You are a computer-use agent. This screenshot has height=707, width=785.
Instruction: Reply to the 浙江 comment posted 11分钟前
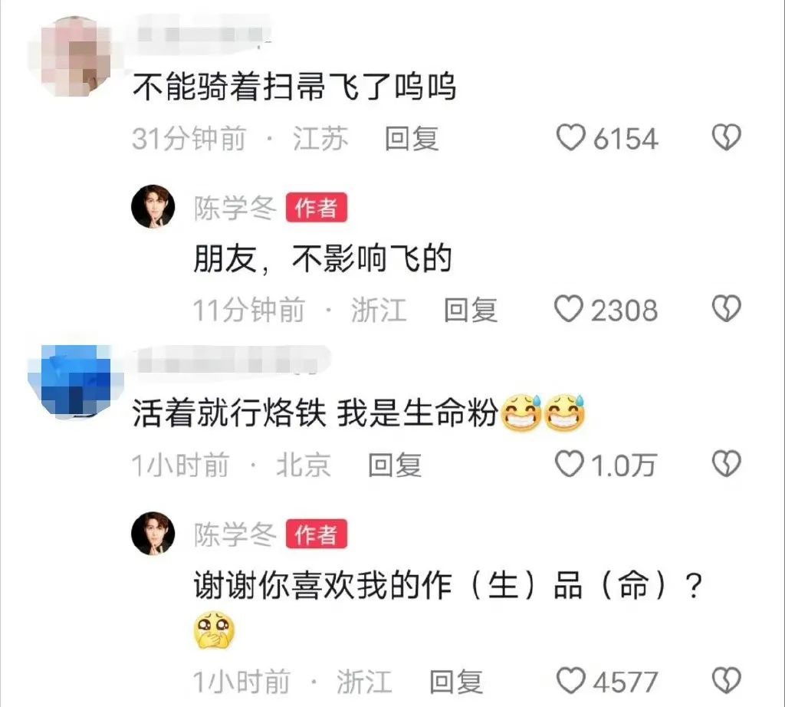(x=471, y=310)
